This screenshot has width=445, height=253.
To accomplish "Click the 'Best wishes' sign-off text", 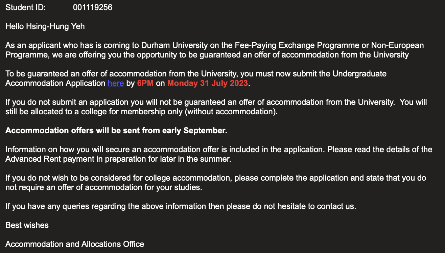I will point(27,225).
